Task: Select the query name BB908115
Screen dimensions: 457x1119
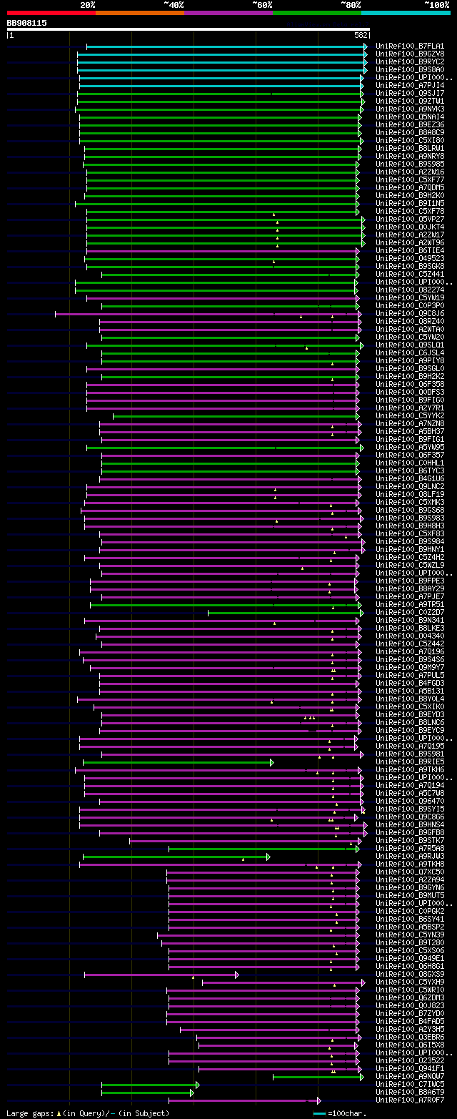Action: coord(26,23)
